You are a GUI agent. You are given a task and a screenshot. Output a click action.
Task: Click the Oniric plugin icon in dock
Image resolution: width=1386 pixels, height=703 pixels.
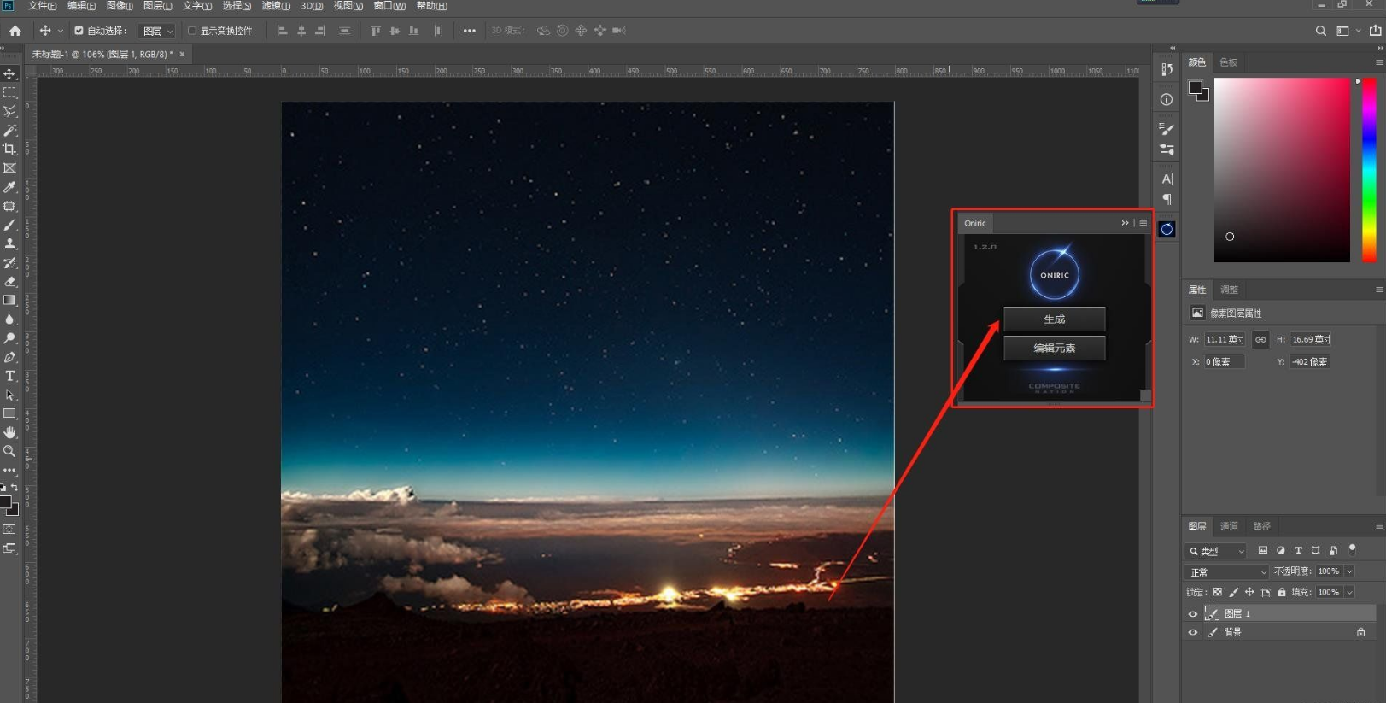tap(1167, 229)
